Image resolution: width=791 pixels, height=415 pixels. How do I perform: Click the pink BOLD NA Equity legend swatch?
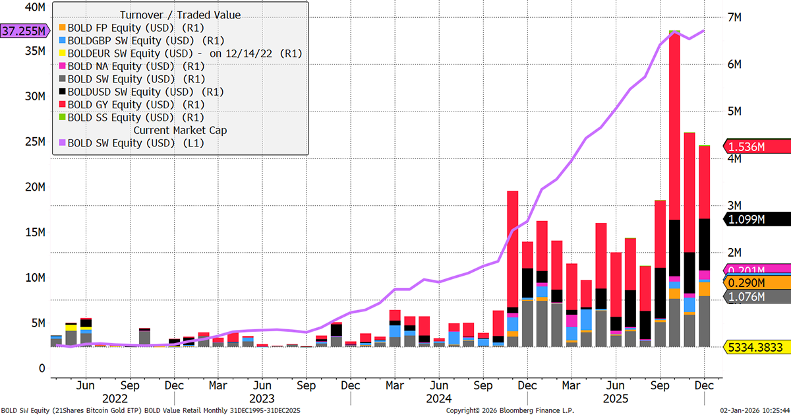click(x=62, y=66)
